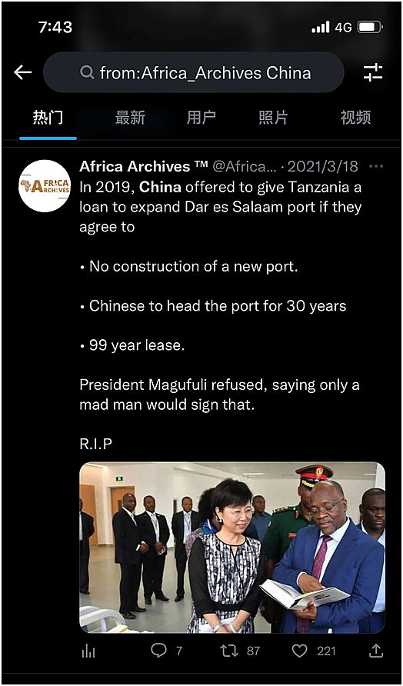This screenshot has height=686, width=403.
Task: Switch to the 最新 tab
Action: coord(130,117)
